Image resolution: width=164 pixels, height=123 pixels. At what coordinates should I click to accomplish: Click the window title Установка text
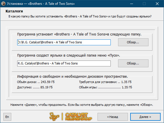(15, 4)
